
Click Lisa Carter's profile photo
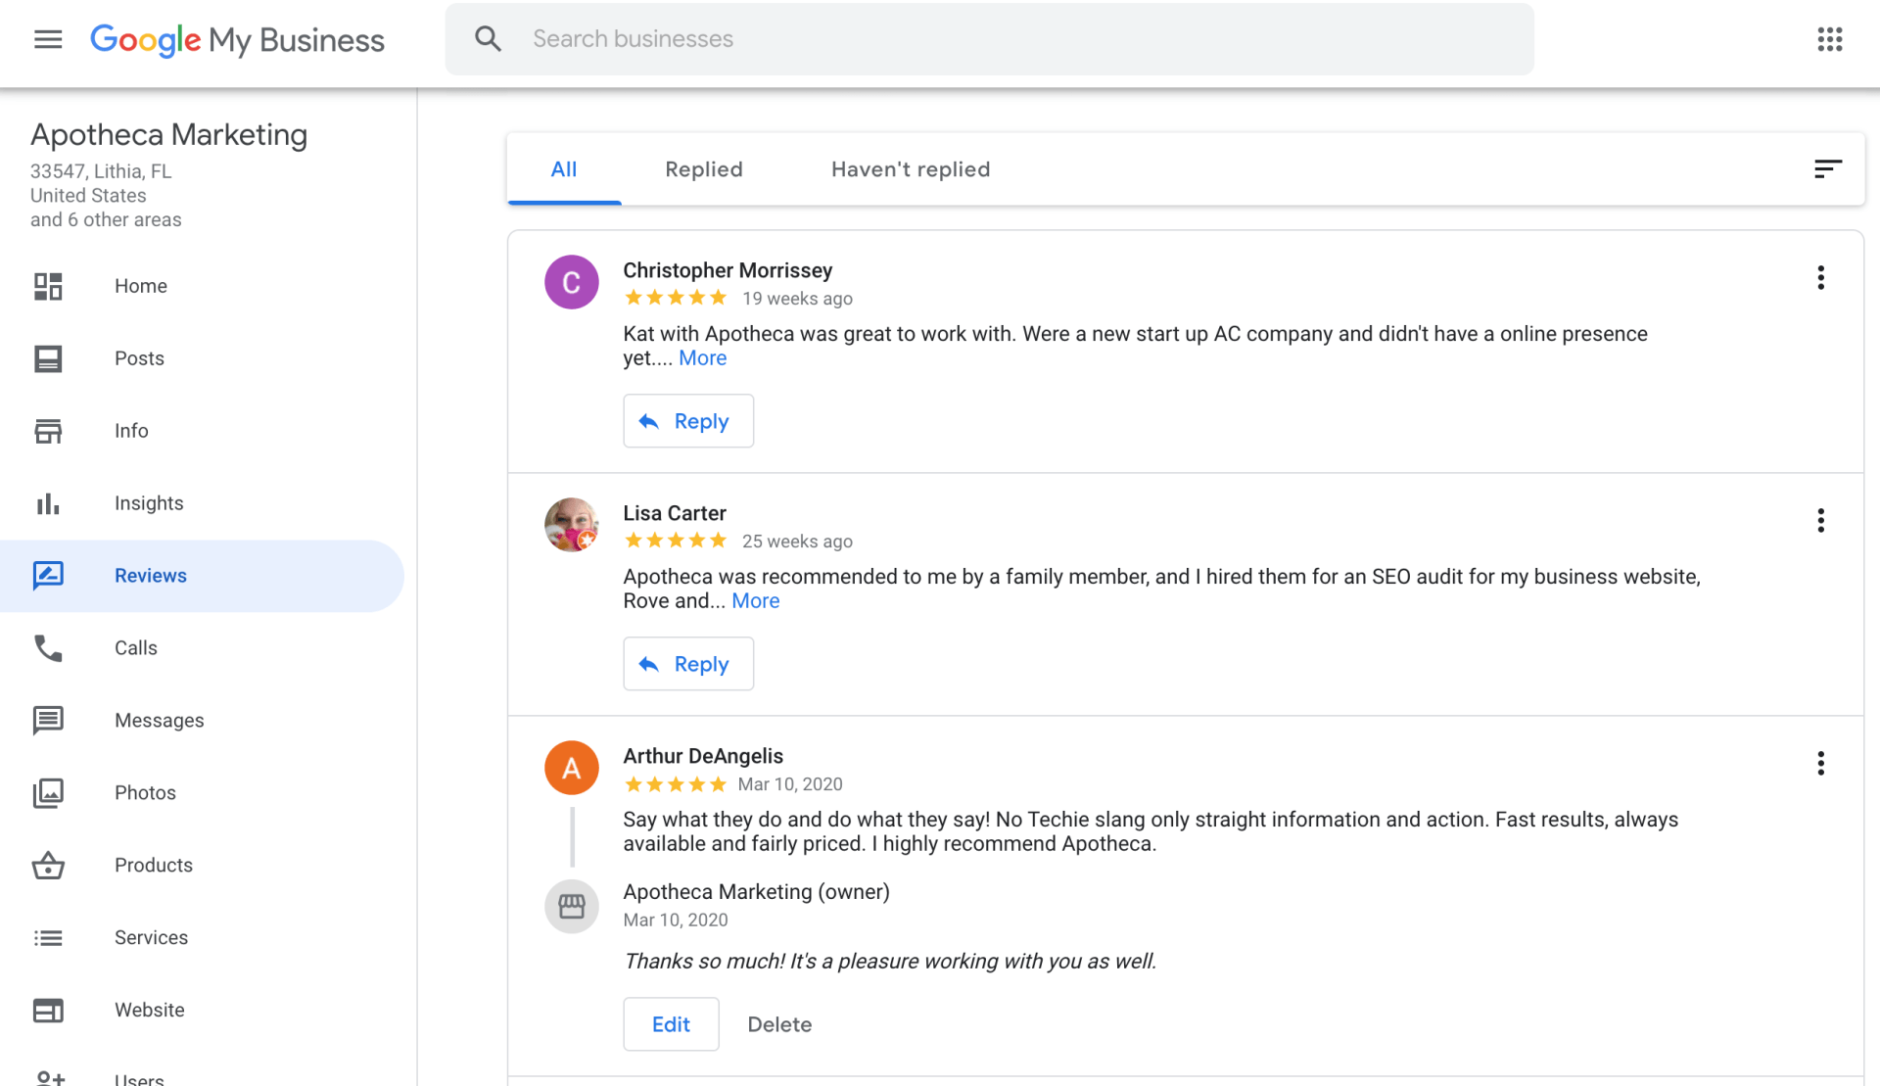coord(572,525)
